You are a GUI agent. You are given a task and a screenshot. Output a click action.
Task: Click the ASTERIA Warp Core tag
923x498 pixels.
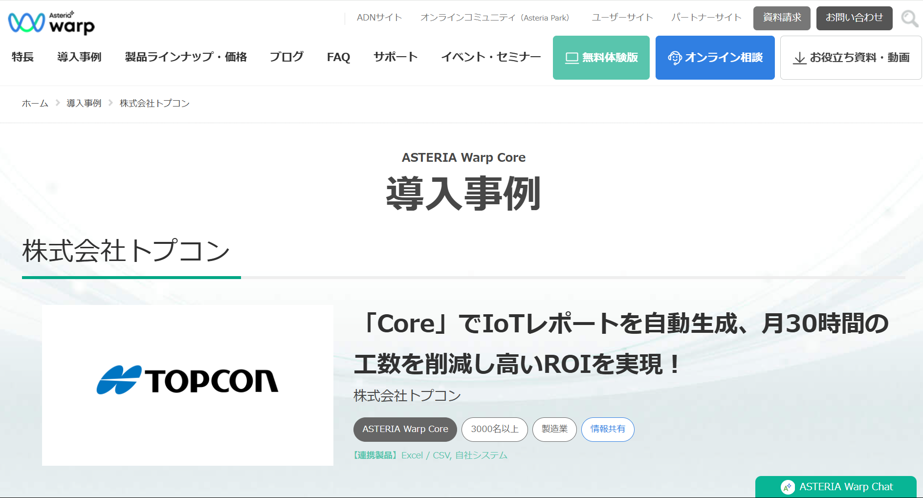point(405,429)
